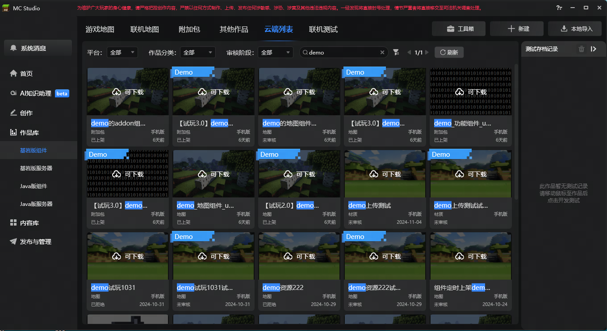Download the 【试玩2.0】demo card
Viewport: 607px width, 331px height.
pos(299,174)
